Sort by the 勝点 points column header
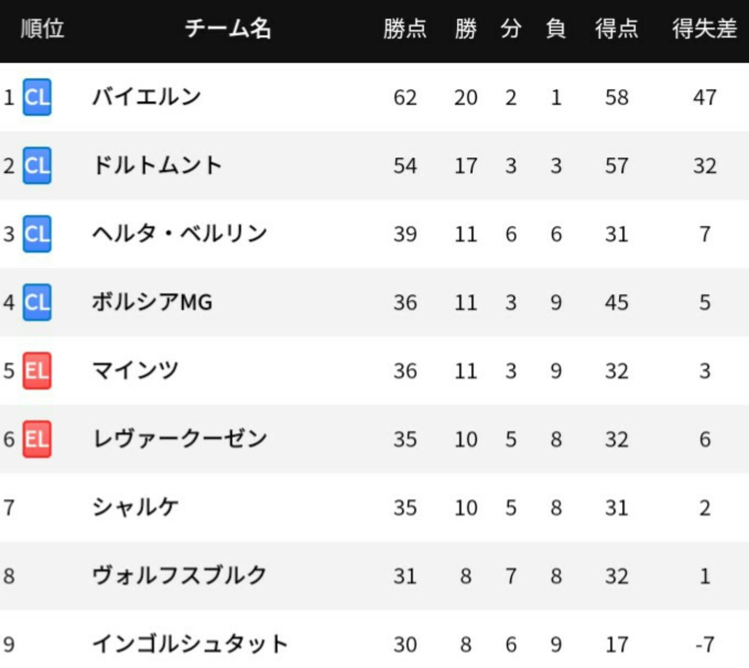Viewport: 749px width, 668px height. click(x=405, y=29)
